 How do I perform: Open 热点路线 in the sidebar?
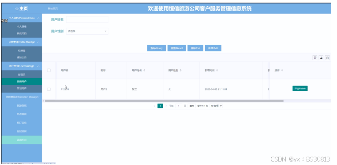(x=22, y=114)
